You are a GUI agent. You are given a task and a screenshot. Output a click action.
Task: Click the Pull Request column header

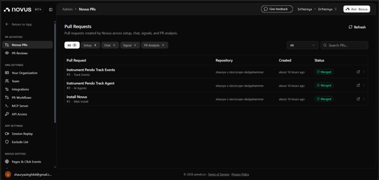pyautogui.click(x=76, y=61)
